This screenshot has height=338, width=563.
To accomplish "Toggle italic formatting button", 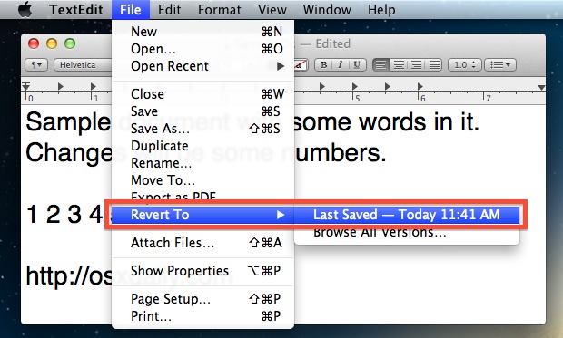I will pos(341,65).
